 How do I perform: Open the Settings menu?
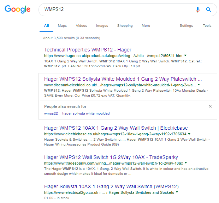(x=186, y=26)
